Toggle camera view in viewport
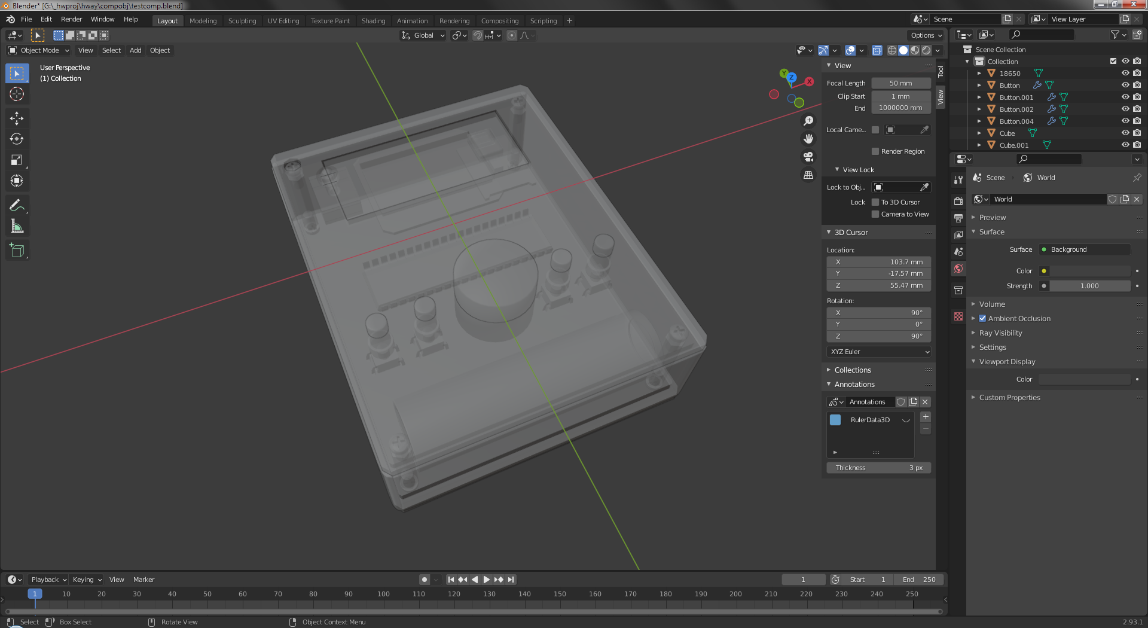This screenshot has width=1148, height=628. [808, 157]
